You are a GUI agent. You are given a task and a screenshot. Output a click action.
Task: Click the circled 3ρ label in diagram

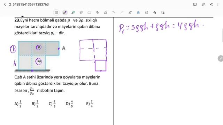pos(39,61)
